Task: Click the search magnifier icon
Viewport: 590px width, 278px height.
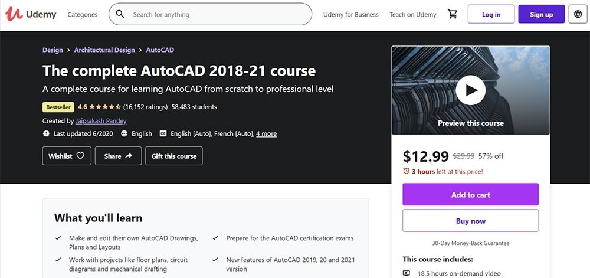Action: tap(120, 14)
